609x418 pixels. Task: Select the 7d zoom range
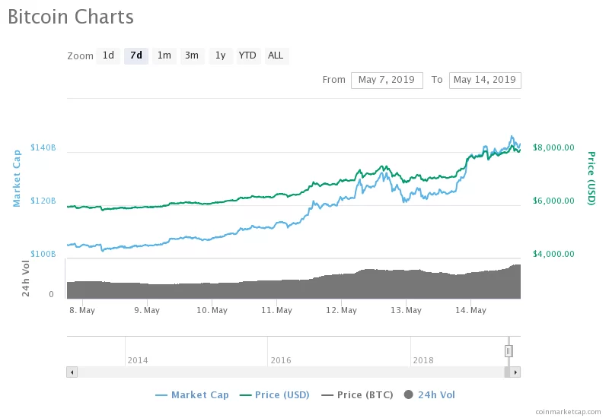tap(136, 55)
